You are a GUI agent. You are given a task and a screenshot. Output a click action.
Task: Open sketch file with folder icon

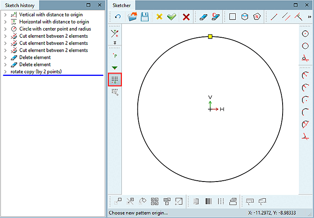[x=132, y=17]
